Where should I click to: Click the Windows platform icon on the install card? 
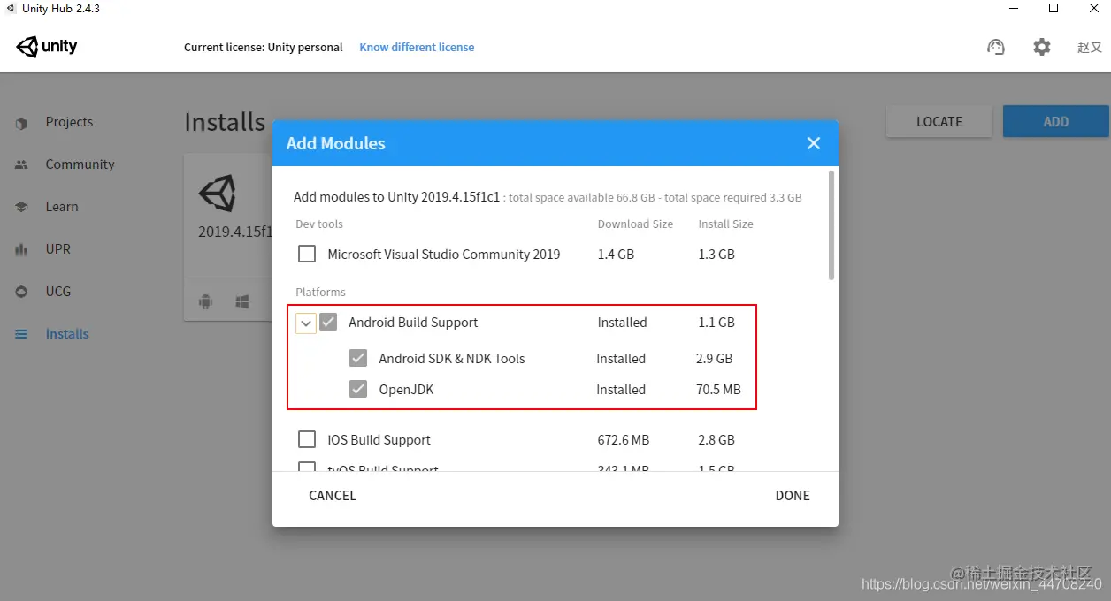click(x=242, y=302)
